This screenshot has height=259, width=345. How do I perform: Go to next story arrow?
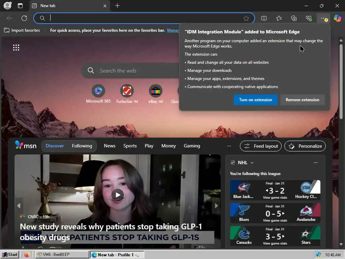click(x=216, y=206)
